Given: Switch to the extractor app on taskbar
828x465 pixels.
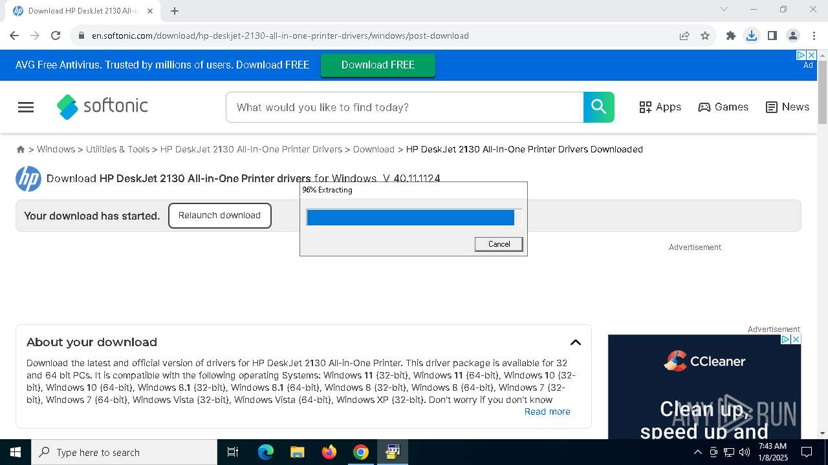Looking at the screenshot, I should (393, 452).
